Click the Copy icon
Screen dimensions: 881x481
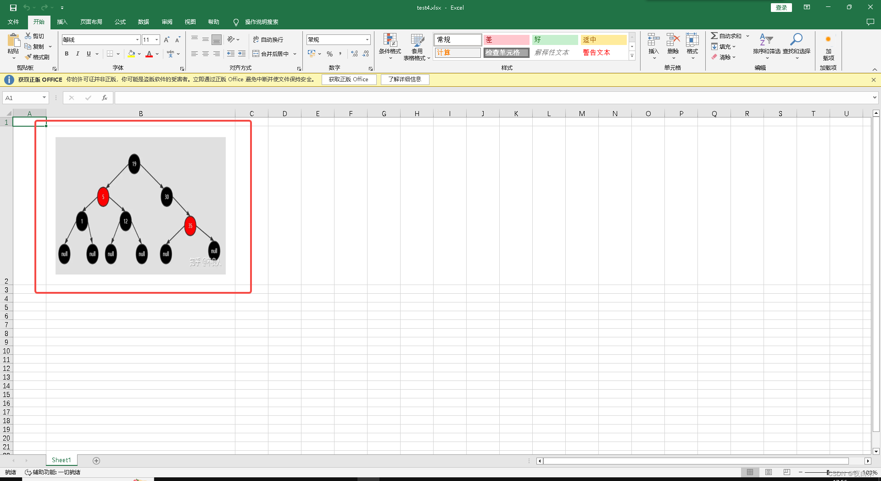tap(28, 46)
